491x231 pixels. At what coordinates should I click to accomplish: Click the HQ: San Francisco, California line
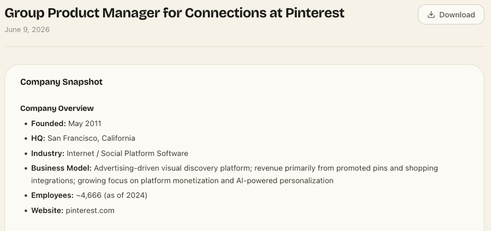click(83, 138)
